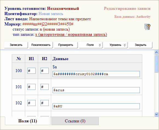The height and width of the screenshot is (130, 159).
Task: Click the vertical scrollbar thumb
Action: (x=156, y=64)
